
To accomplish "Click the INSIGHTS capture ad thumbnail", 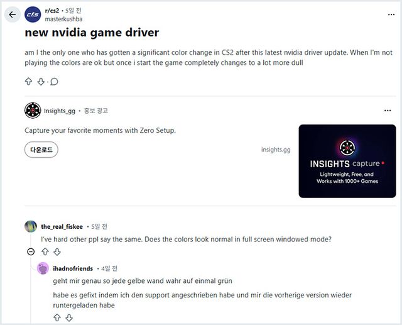I will coord(347,161).
